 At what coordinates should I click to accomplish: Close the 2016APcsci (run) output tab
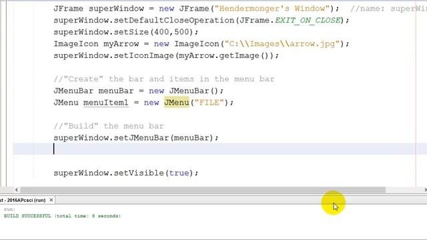tap(51, 200)
